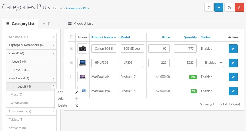
Task: Select the Level5 (4) category row
Action: pos(31,87)
